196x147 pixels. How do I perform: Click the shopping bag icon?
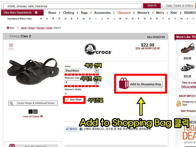124,83
